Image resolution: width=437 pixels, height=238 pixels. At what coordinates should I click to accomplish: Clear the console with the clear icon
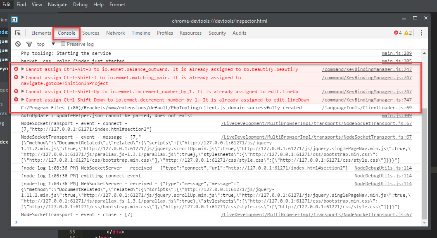coord(18,44)
